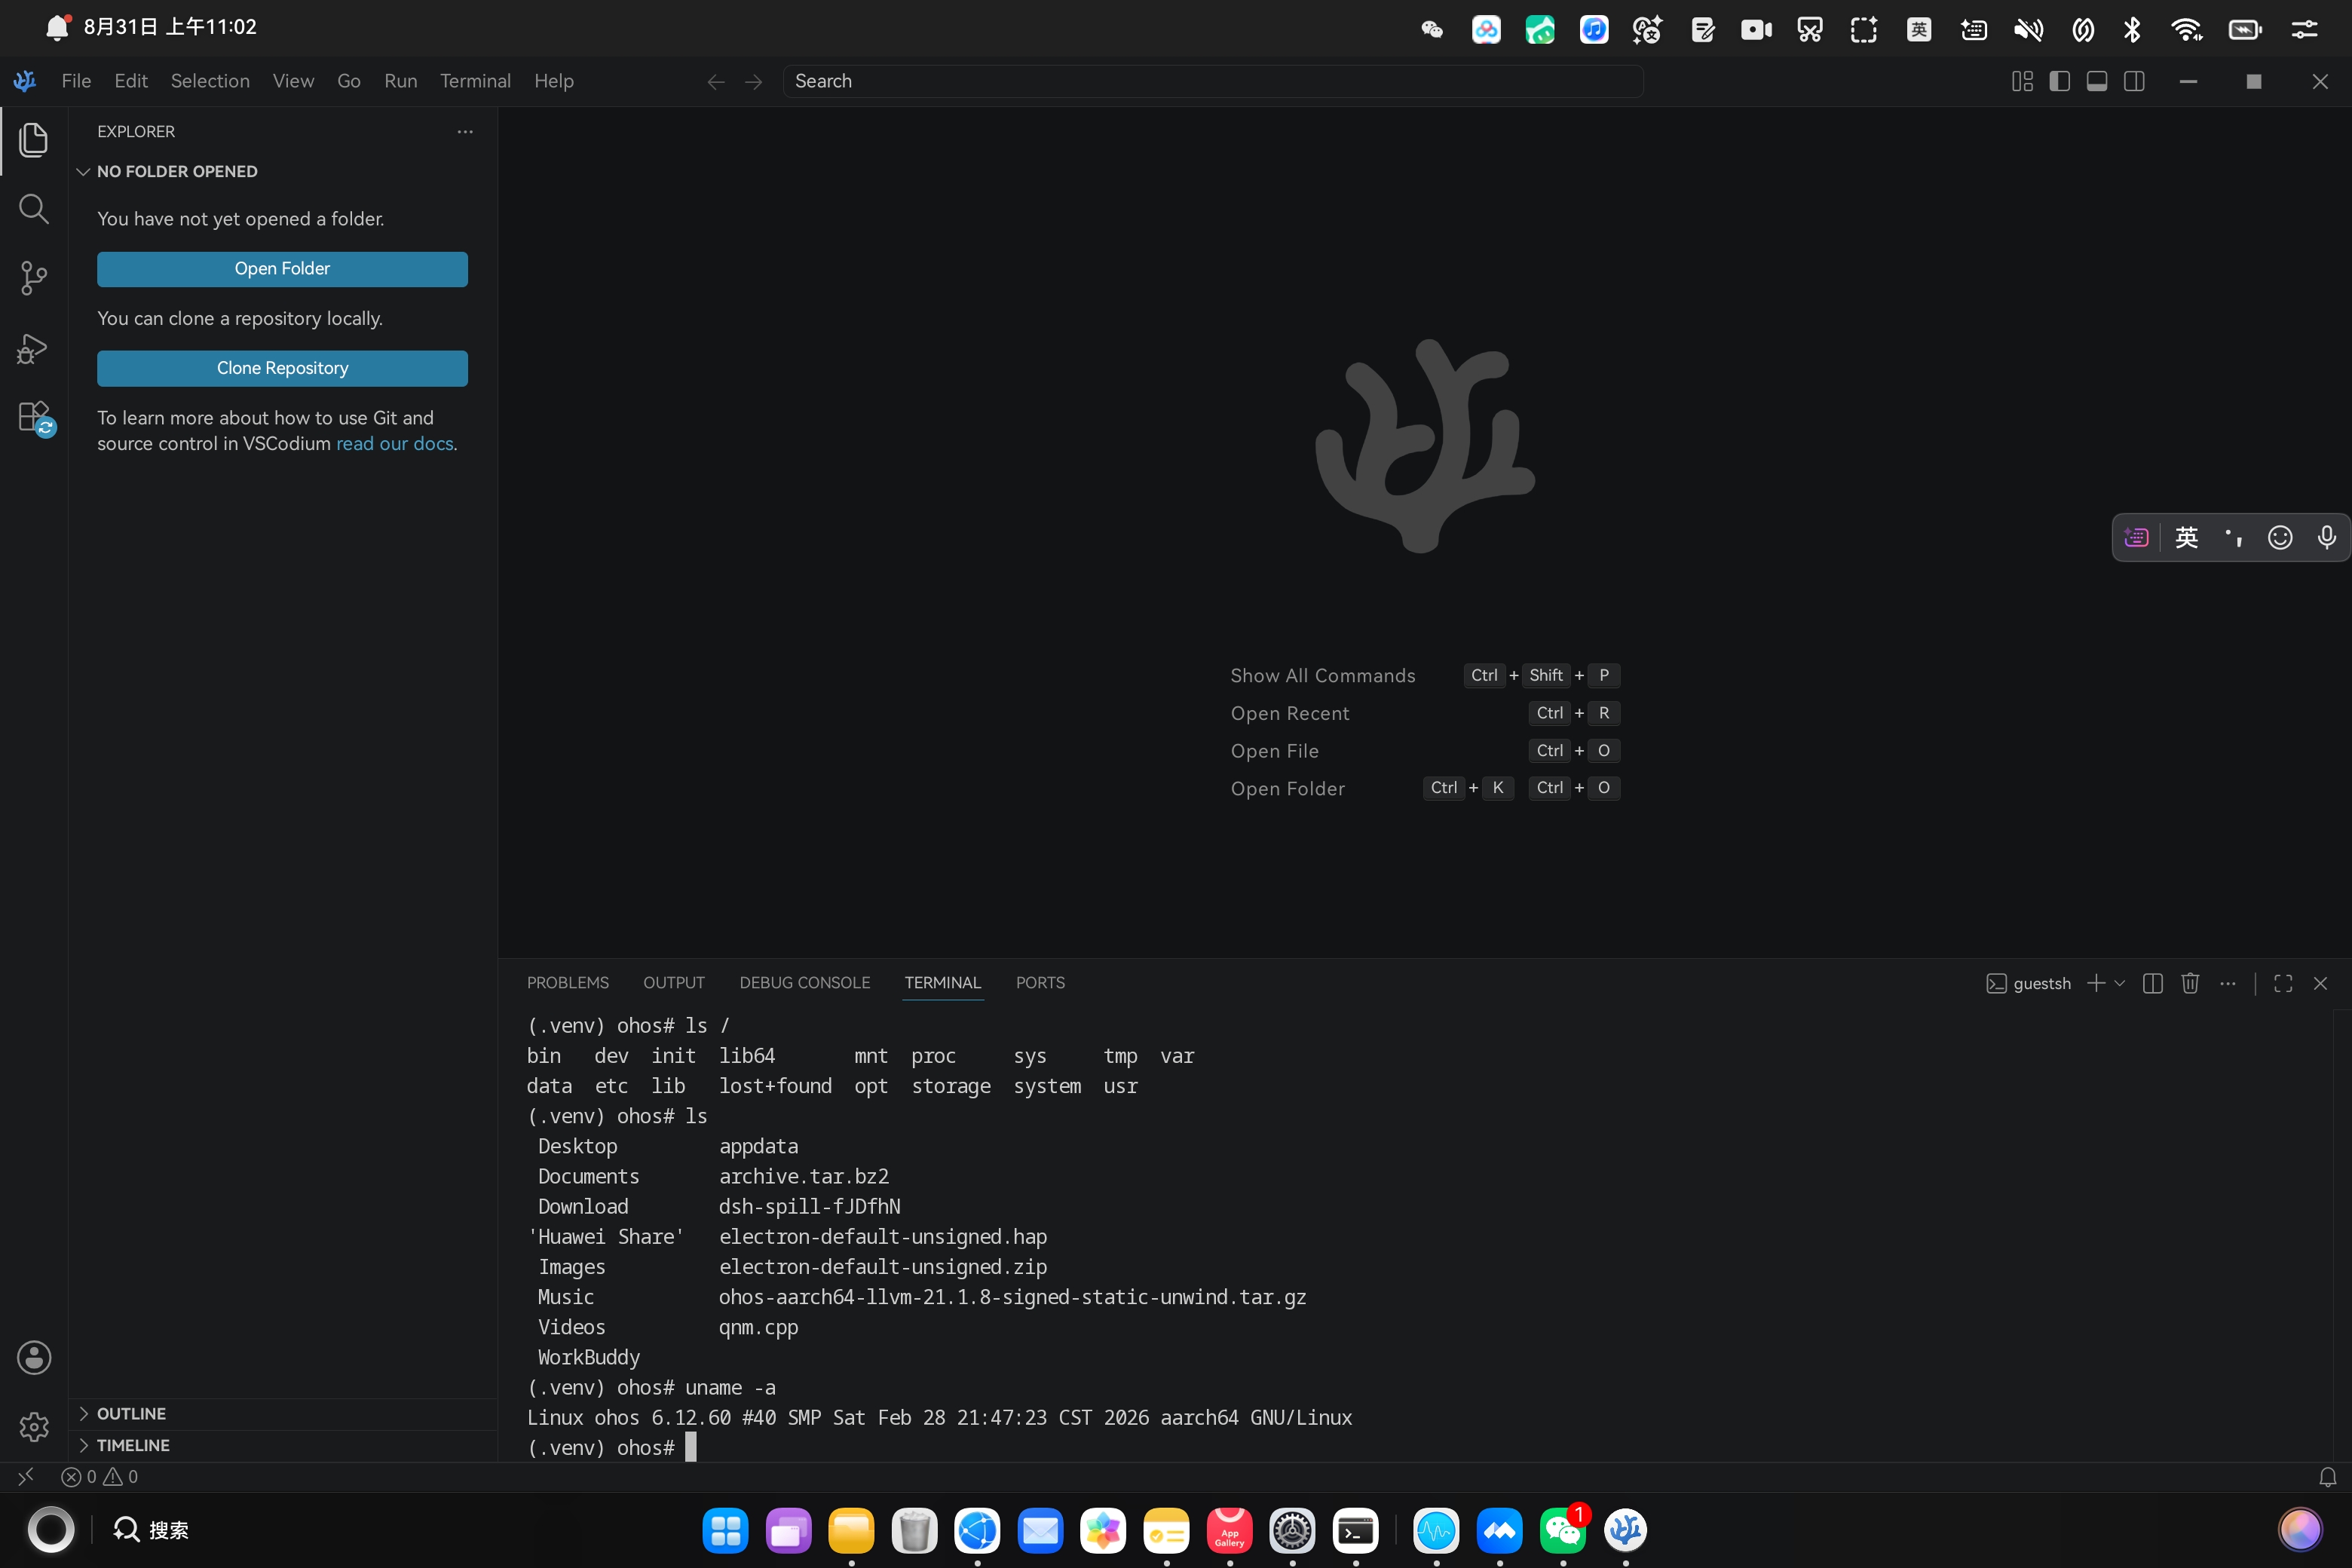Open the File menu
Image resolution: width=2352 pixels, height=1568 pixels.
tap(76, 81)
